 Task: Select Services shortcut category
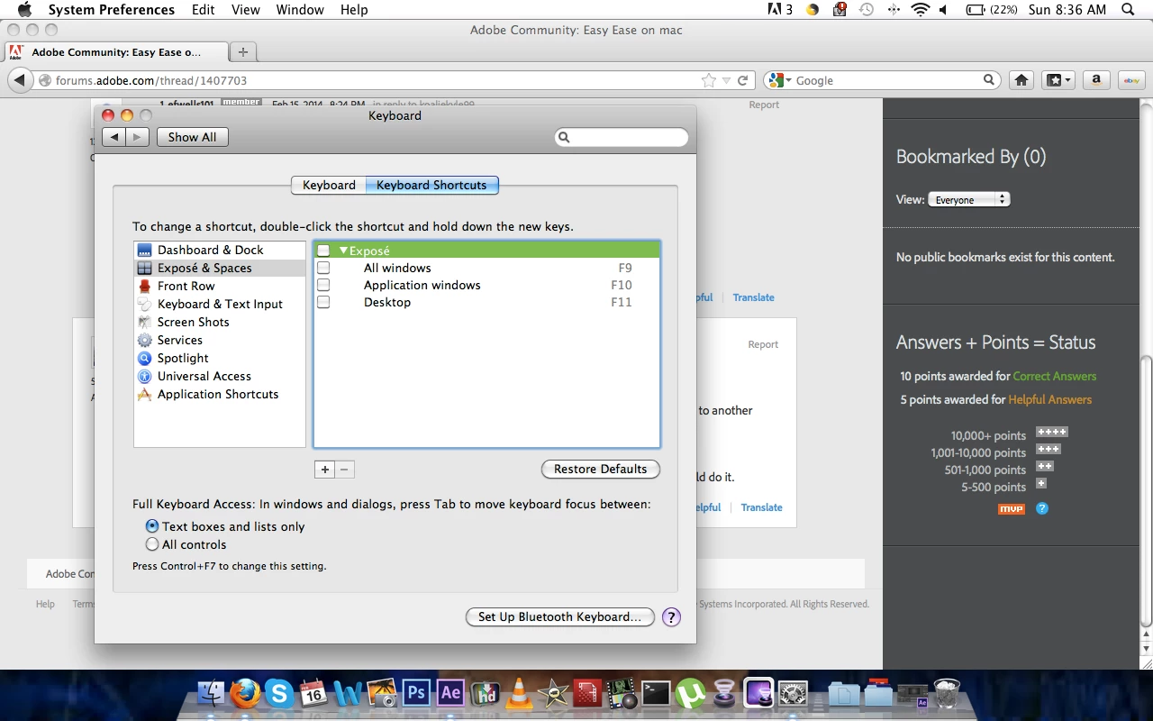point(220,340)
